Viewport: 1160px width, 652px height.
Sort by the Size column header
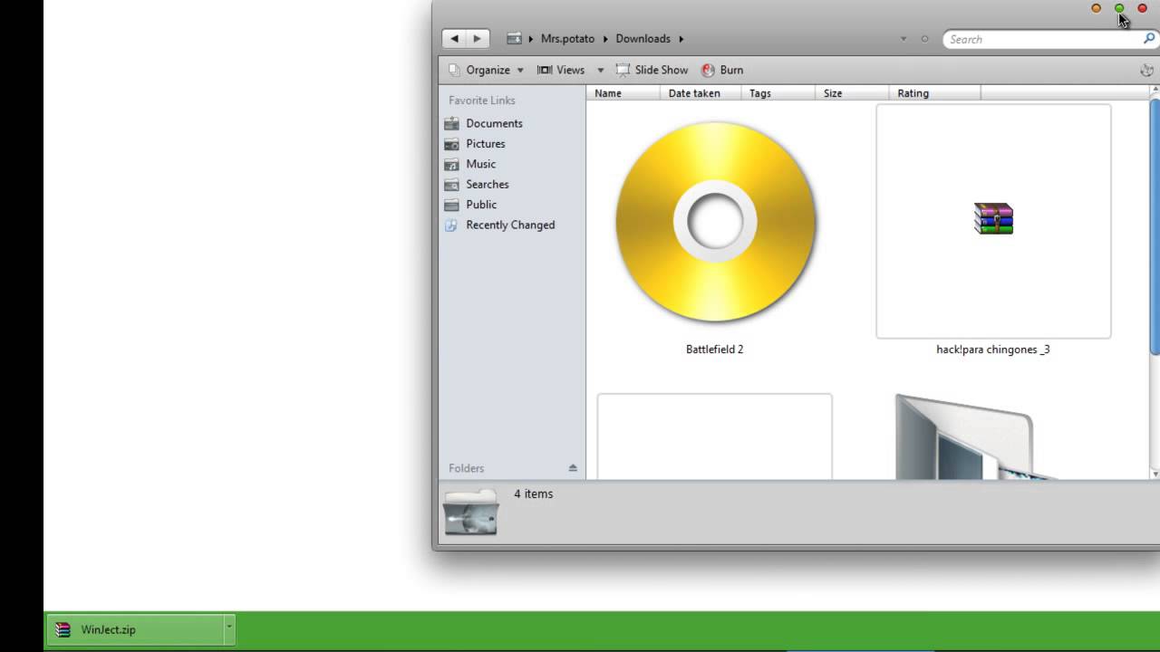tap(853, 93)
